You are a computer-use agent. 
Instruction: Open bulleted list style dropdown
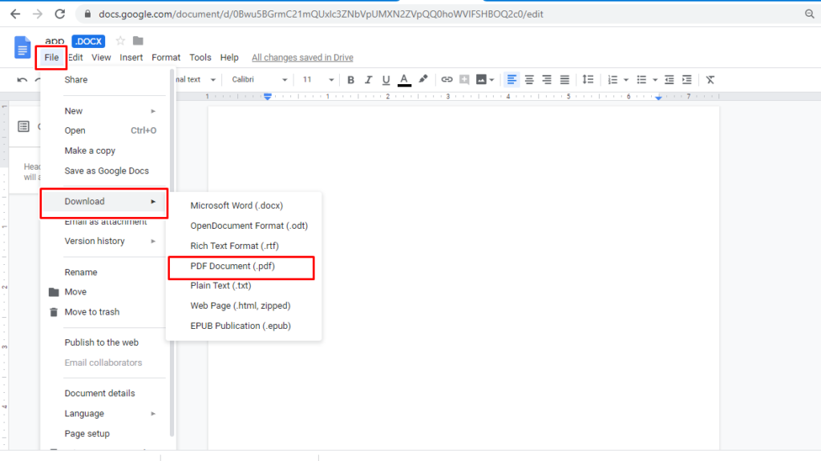click(655, 80)
